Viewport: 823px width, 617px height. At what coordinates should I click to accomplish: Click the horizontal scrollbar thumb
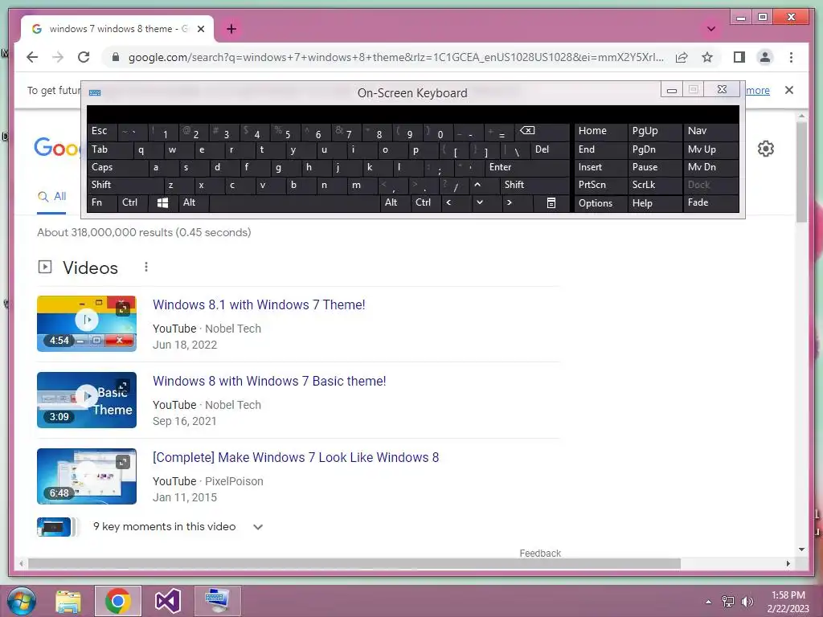tap(354, 563)
